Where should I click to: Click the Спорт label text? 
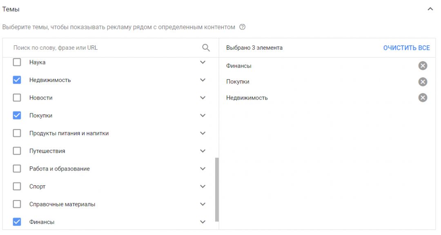[x=38, y=186]
